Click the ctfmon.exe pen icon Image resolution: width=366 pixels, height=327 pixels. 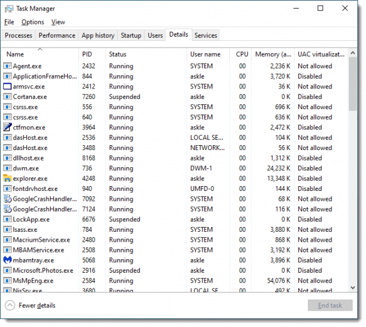point(7,128)
